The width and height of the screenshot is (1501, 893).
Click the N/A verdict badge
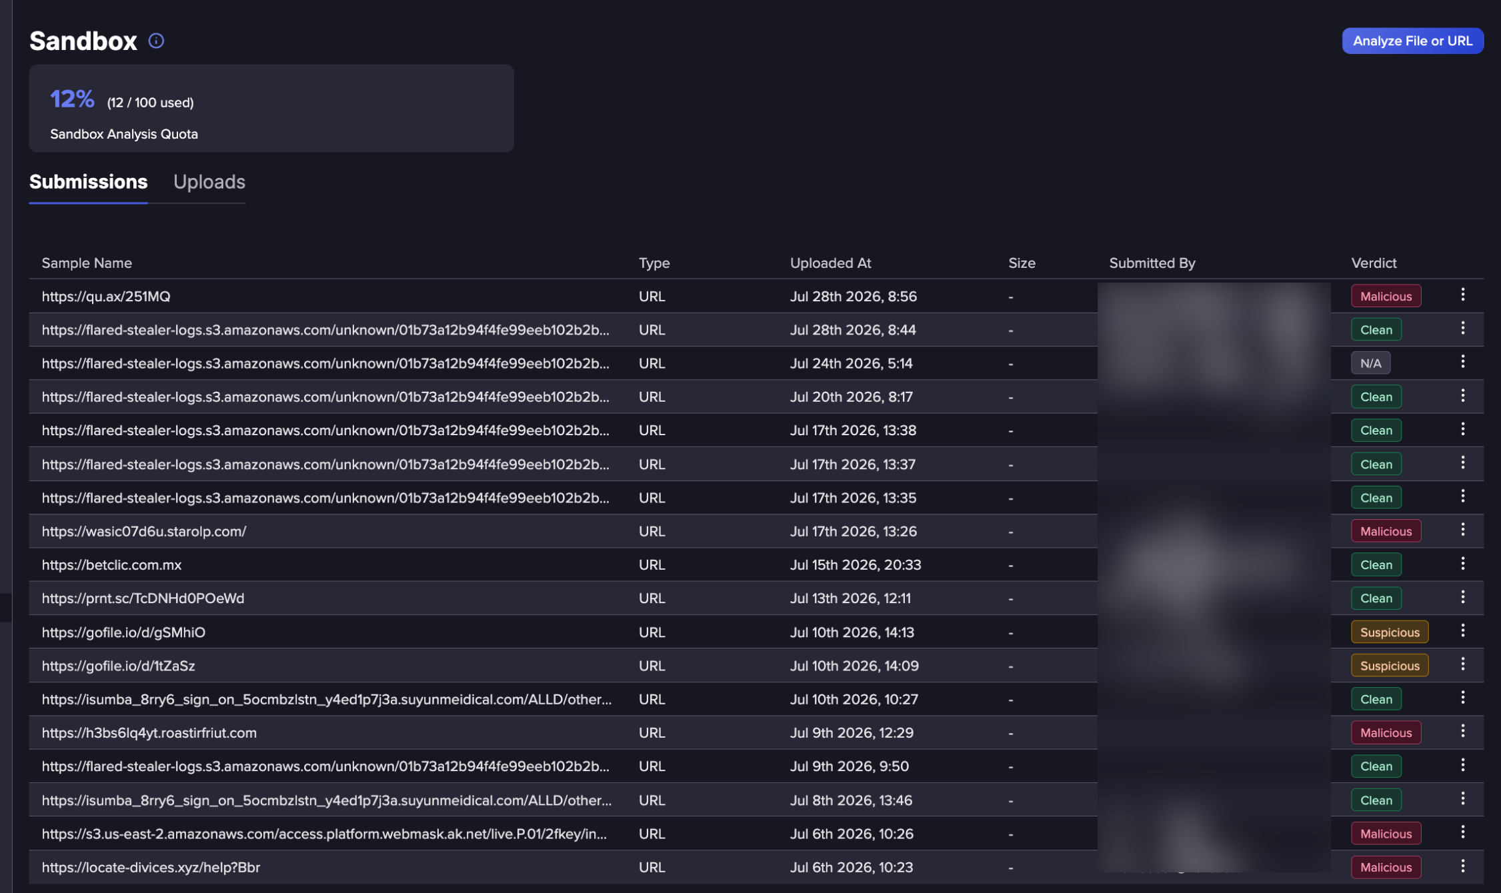coord(1370,363)
